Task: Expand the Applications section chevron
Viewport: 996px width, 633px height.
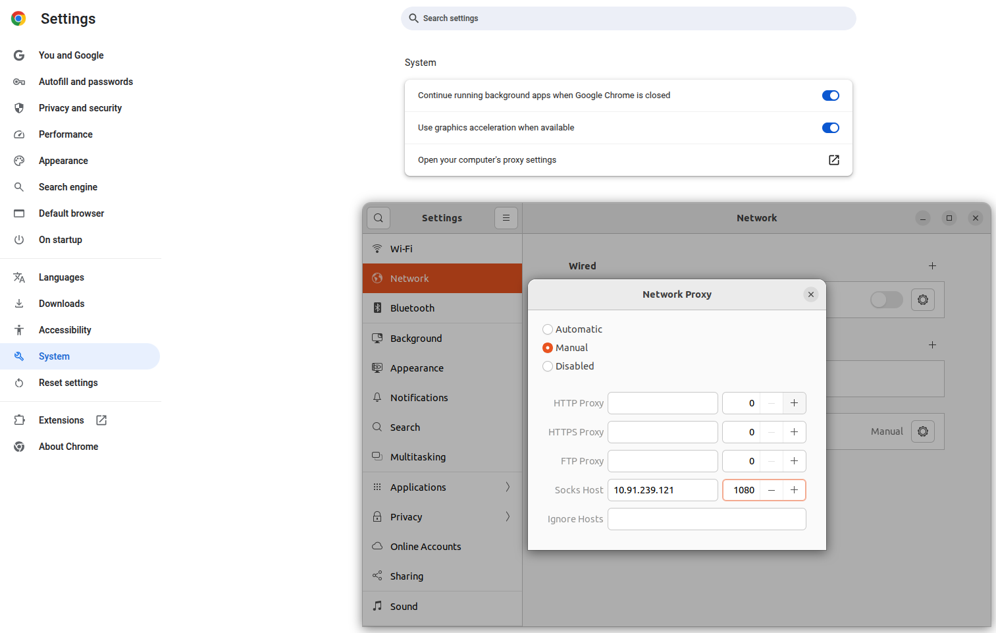Action: coord(507,487)
